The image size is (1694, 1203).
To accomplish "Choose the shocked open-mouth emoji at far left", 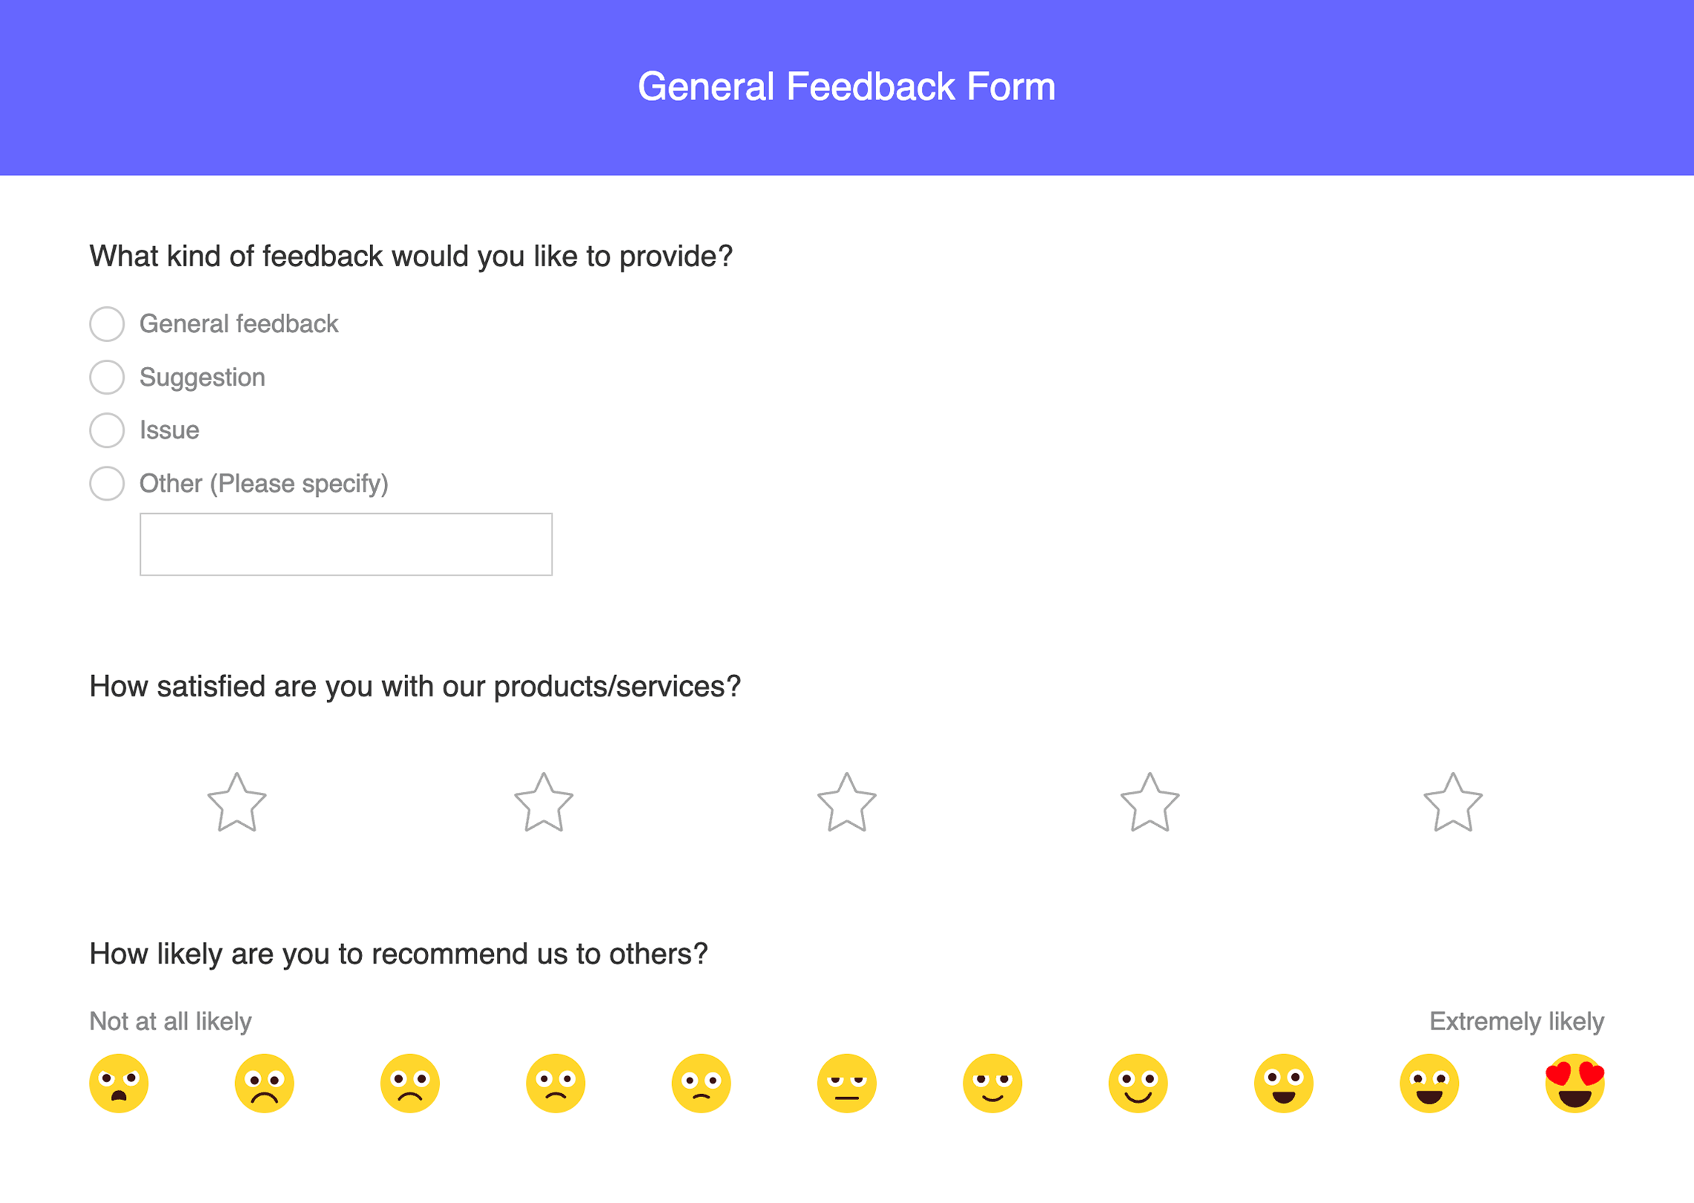I will point(119,1083).
